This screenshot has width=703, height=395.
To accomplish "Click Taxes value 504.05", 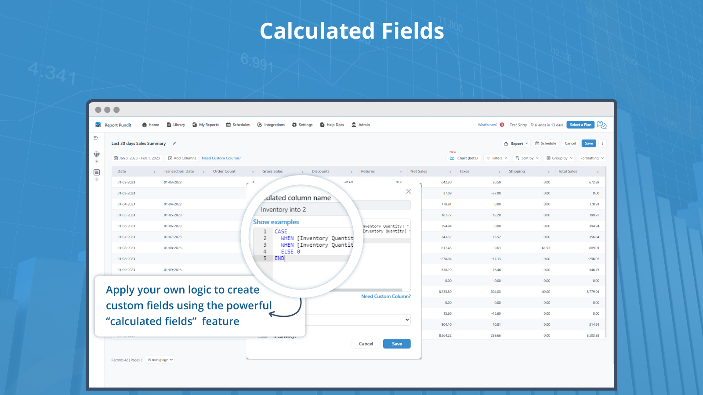I will (x=496, y=291).
